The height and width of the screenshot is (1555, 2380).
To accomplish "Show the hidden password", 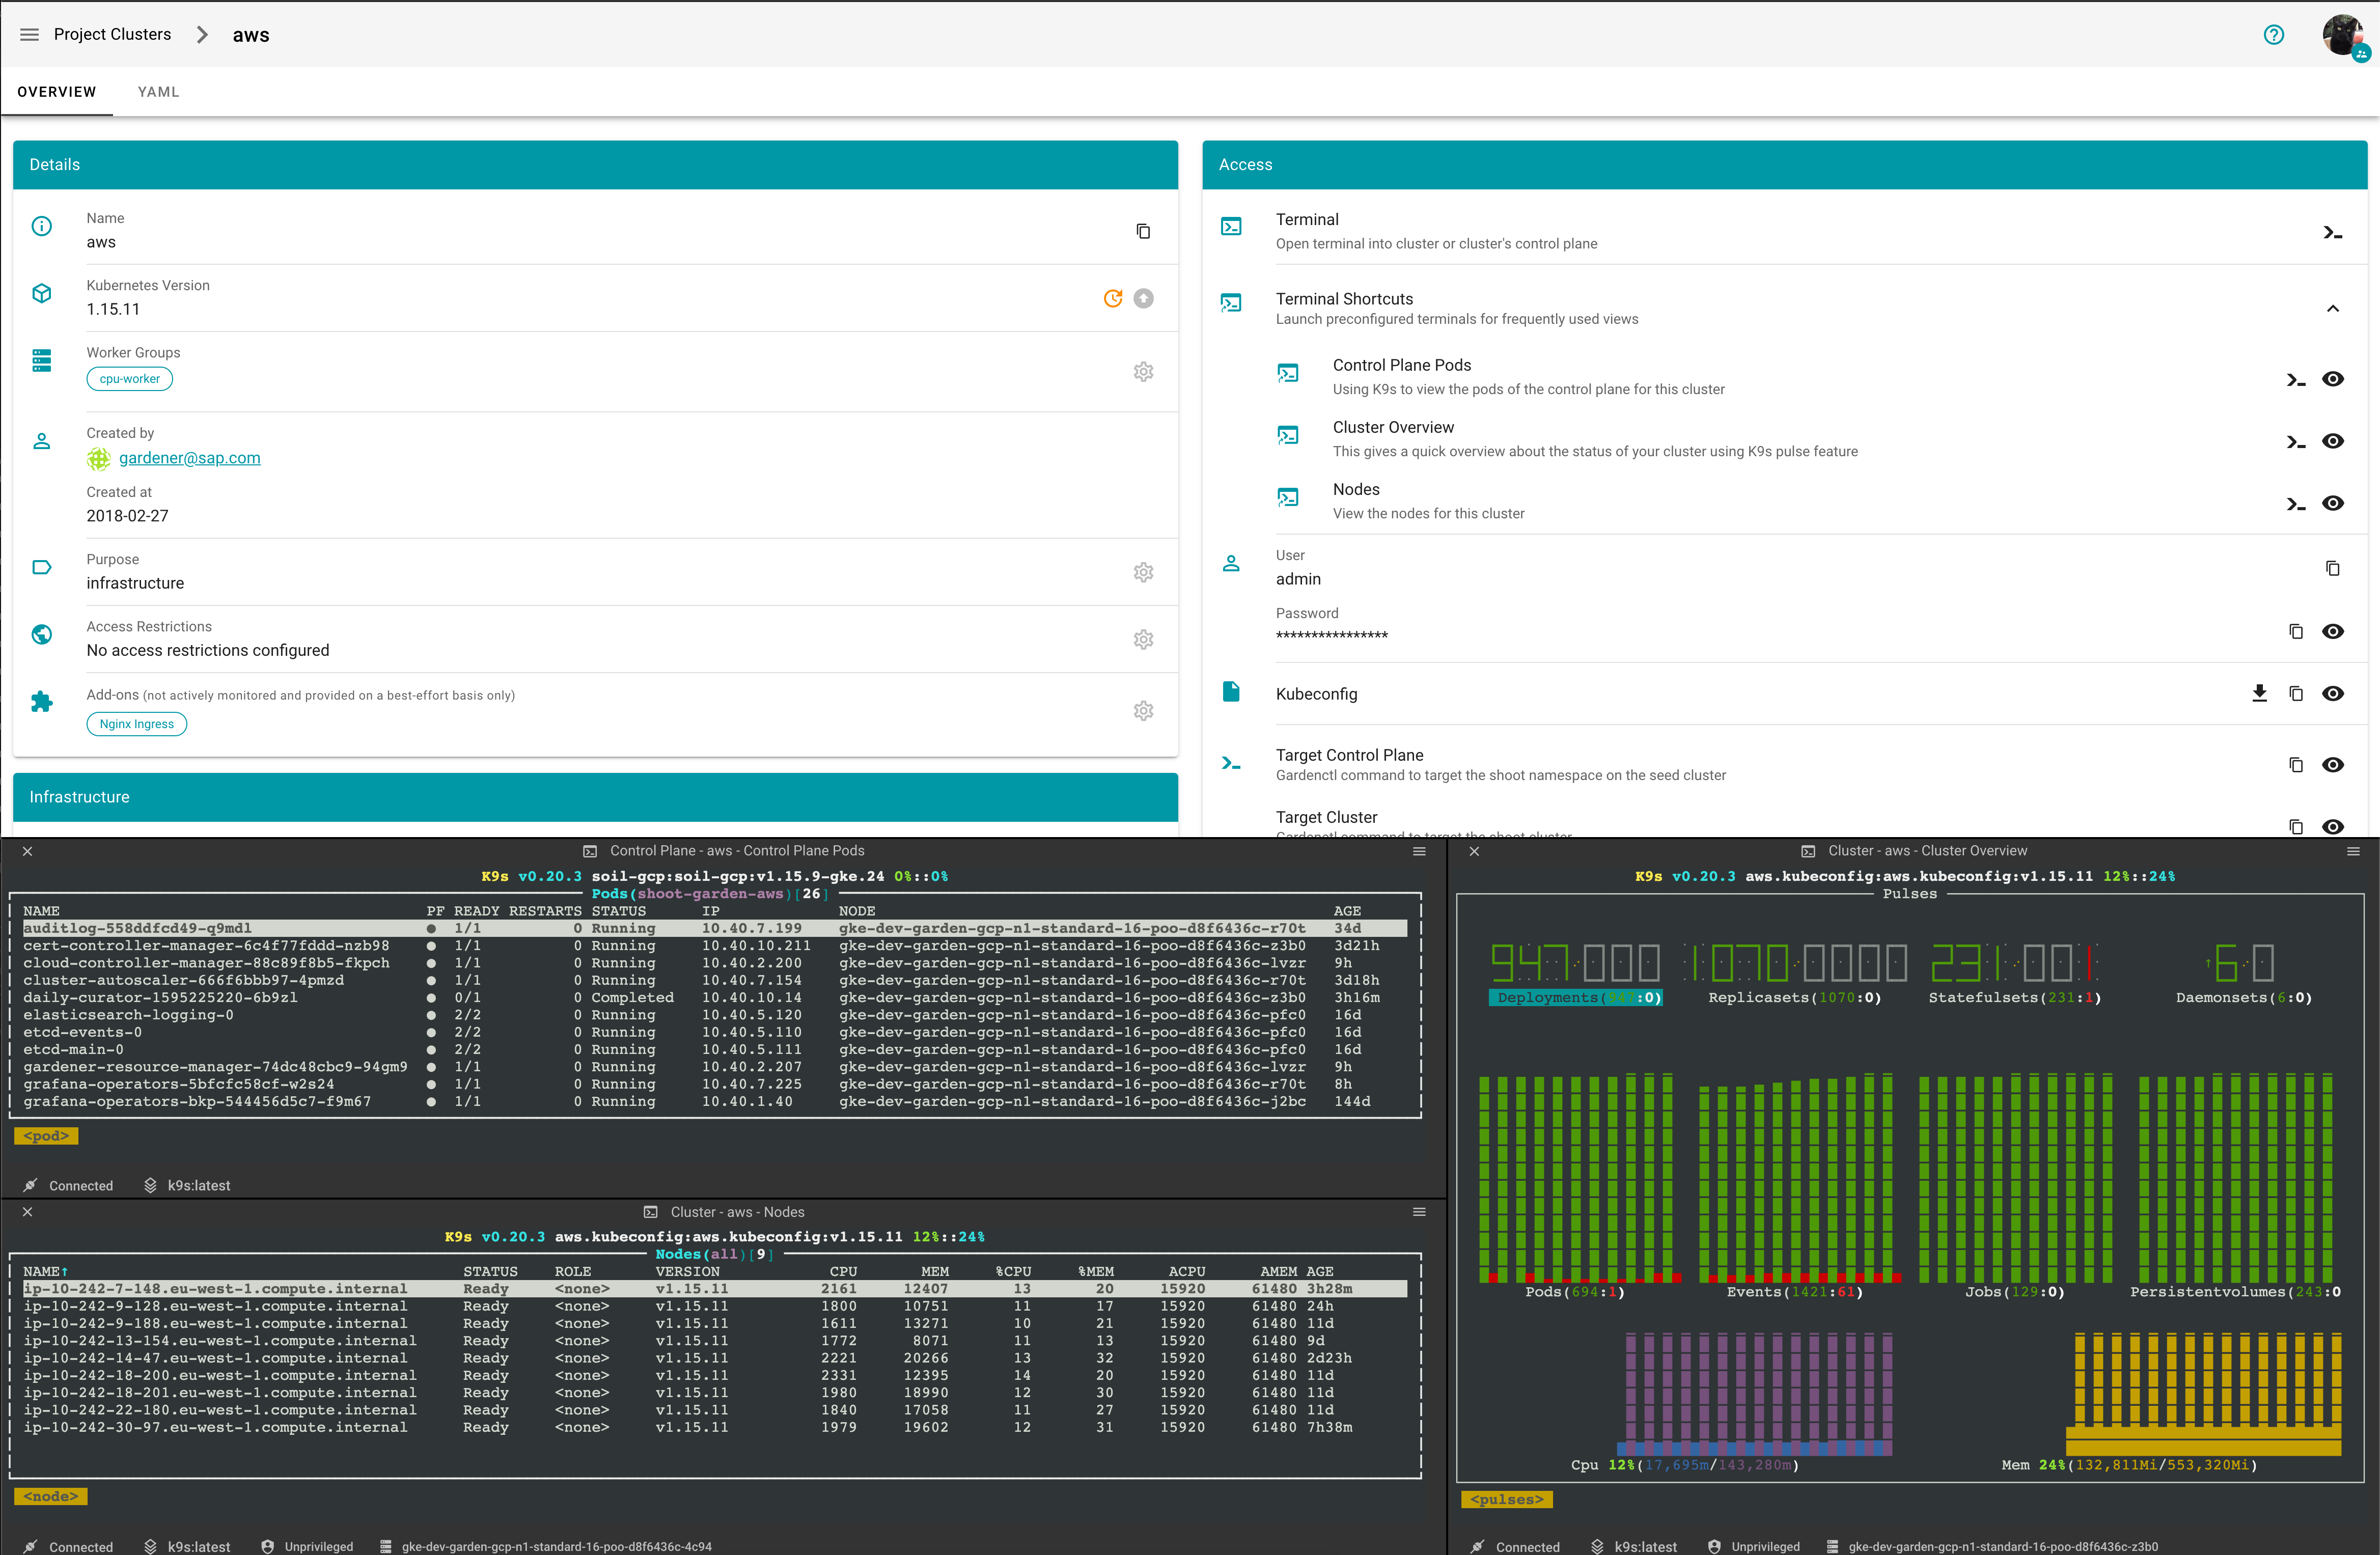I will coord(2332,631).
